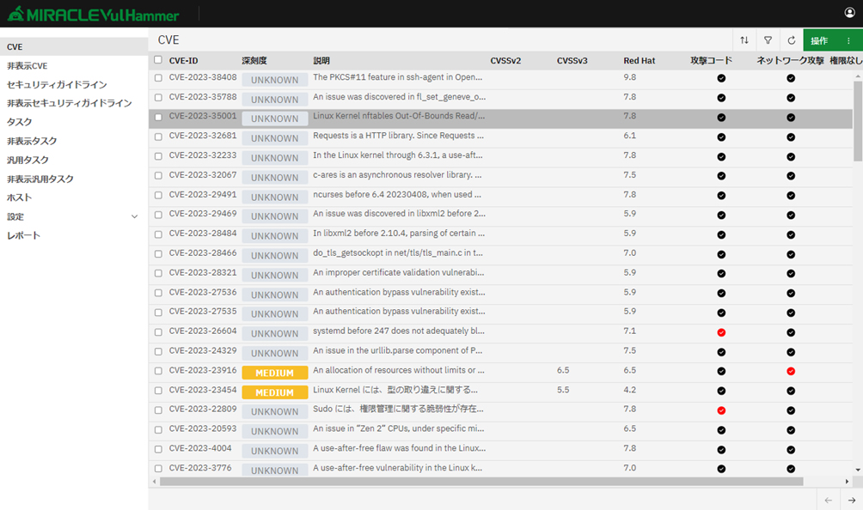
Task: Click the vertical scrollbar of the CVE table
Action: point(857,120)
